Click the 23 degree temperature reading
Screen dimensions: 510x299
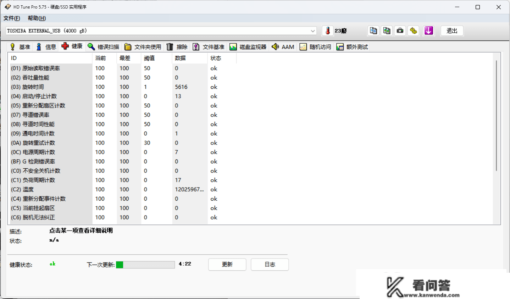[340, 31]
